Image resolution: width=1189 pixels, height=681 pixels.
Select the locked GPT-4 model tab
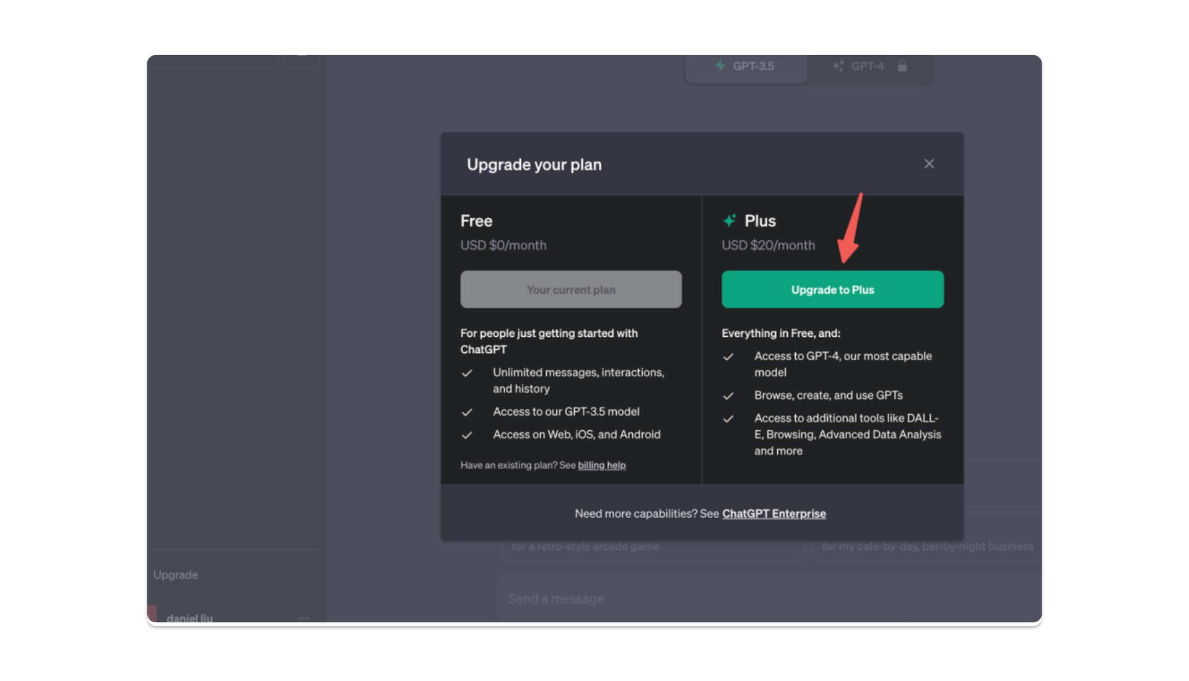point(867,66)
